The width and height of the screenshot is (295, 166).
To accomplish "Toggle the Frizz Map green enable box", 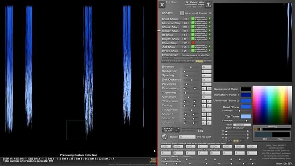I will coord(193,51).
